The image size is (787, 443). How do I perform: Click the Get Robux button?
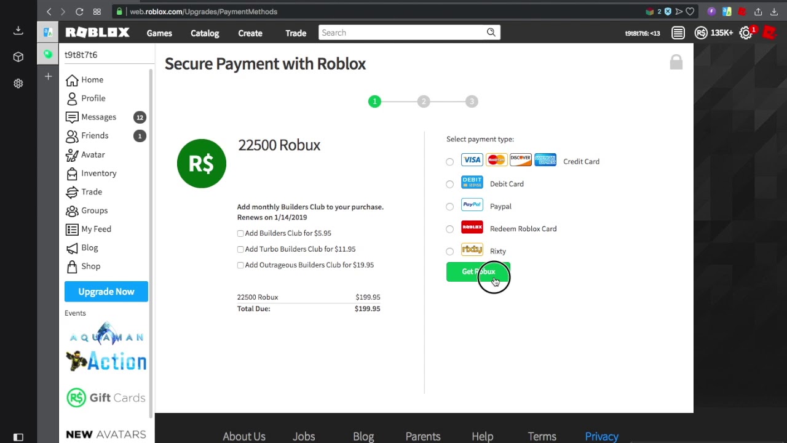tap(478, 272)
